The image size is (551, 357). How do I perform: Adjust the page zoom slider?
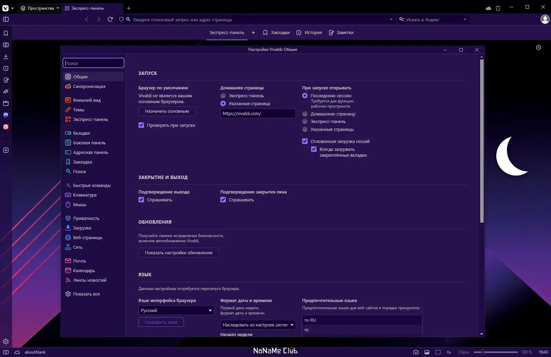point(496,352)
